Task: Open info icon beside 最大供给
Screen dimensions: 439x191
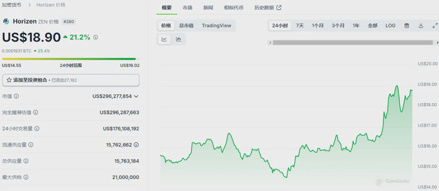Action: [x=26, y=177]
